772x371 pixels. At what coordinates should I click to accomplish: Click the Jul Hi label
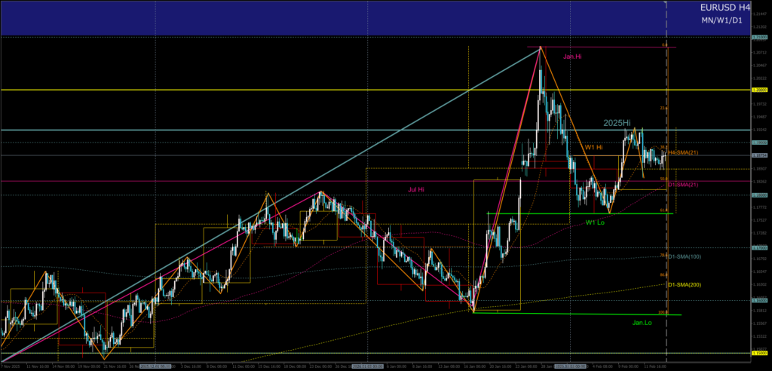pos(416,189)
